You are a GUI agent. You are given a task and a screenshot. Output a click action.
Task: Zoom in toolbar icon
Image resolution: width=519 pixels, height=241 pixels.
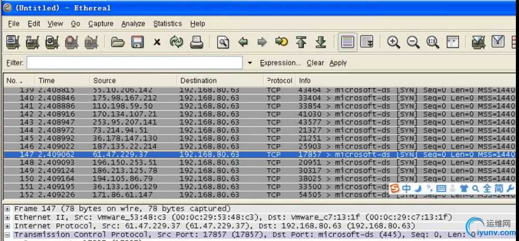click(394, 42)
